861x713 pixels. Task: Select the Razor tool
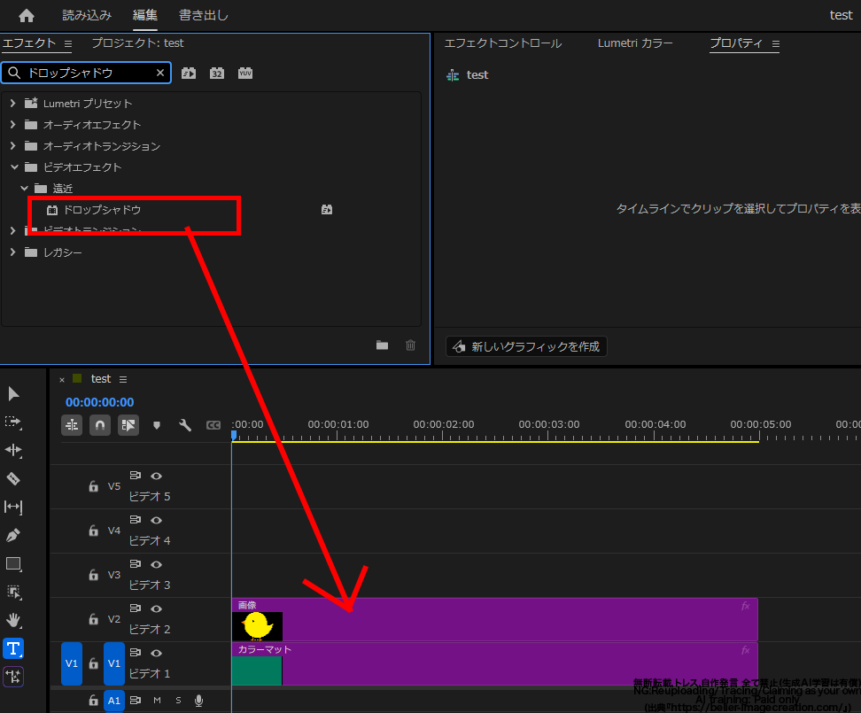(13, 478)
